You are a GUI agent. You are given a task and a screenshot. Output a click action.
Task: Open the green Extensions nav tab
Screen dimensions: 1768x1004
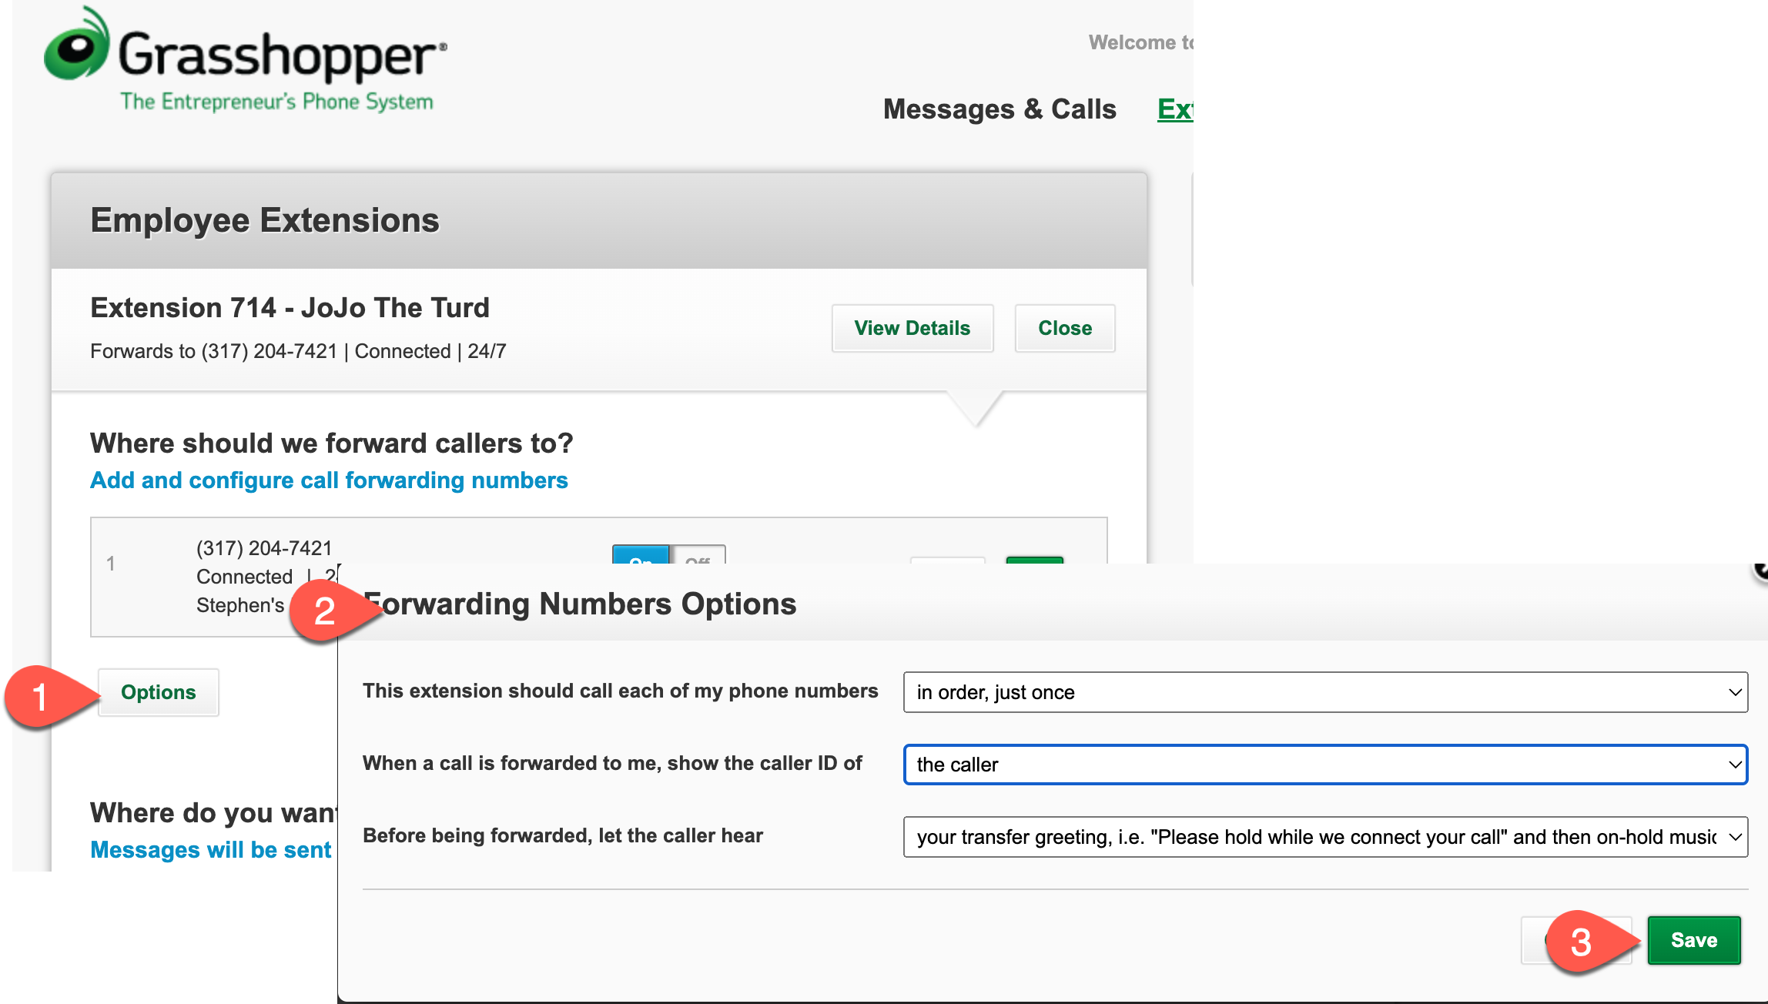coord(1175,109)
